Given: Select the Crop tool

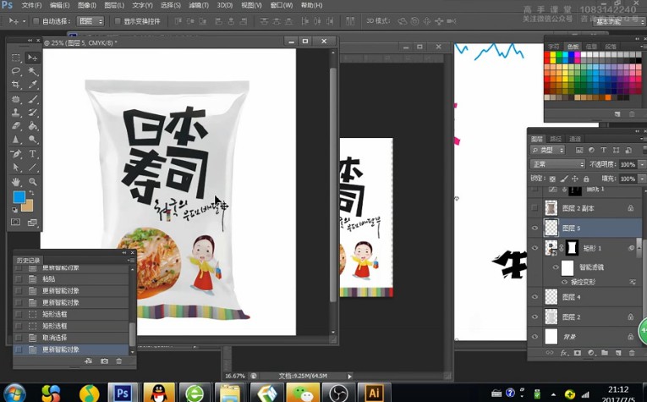Looking at the screenshot, I should click(x=16, y=85).
